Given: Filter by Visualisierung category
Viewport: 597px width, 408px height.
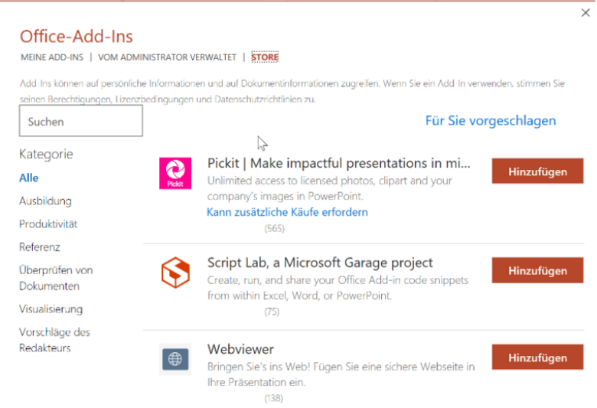Looking at the screenshot, I should click(51, 309).
